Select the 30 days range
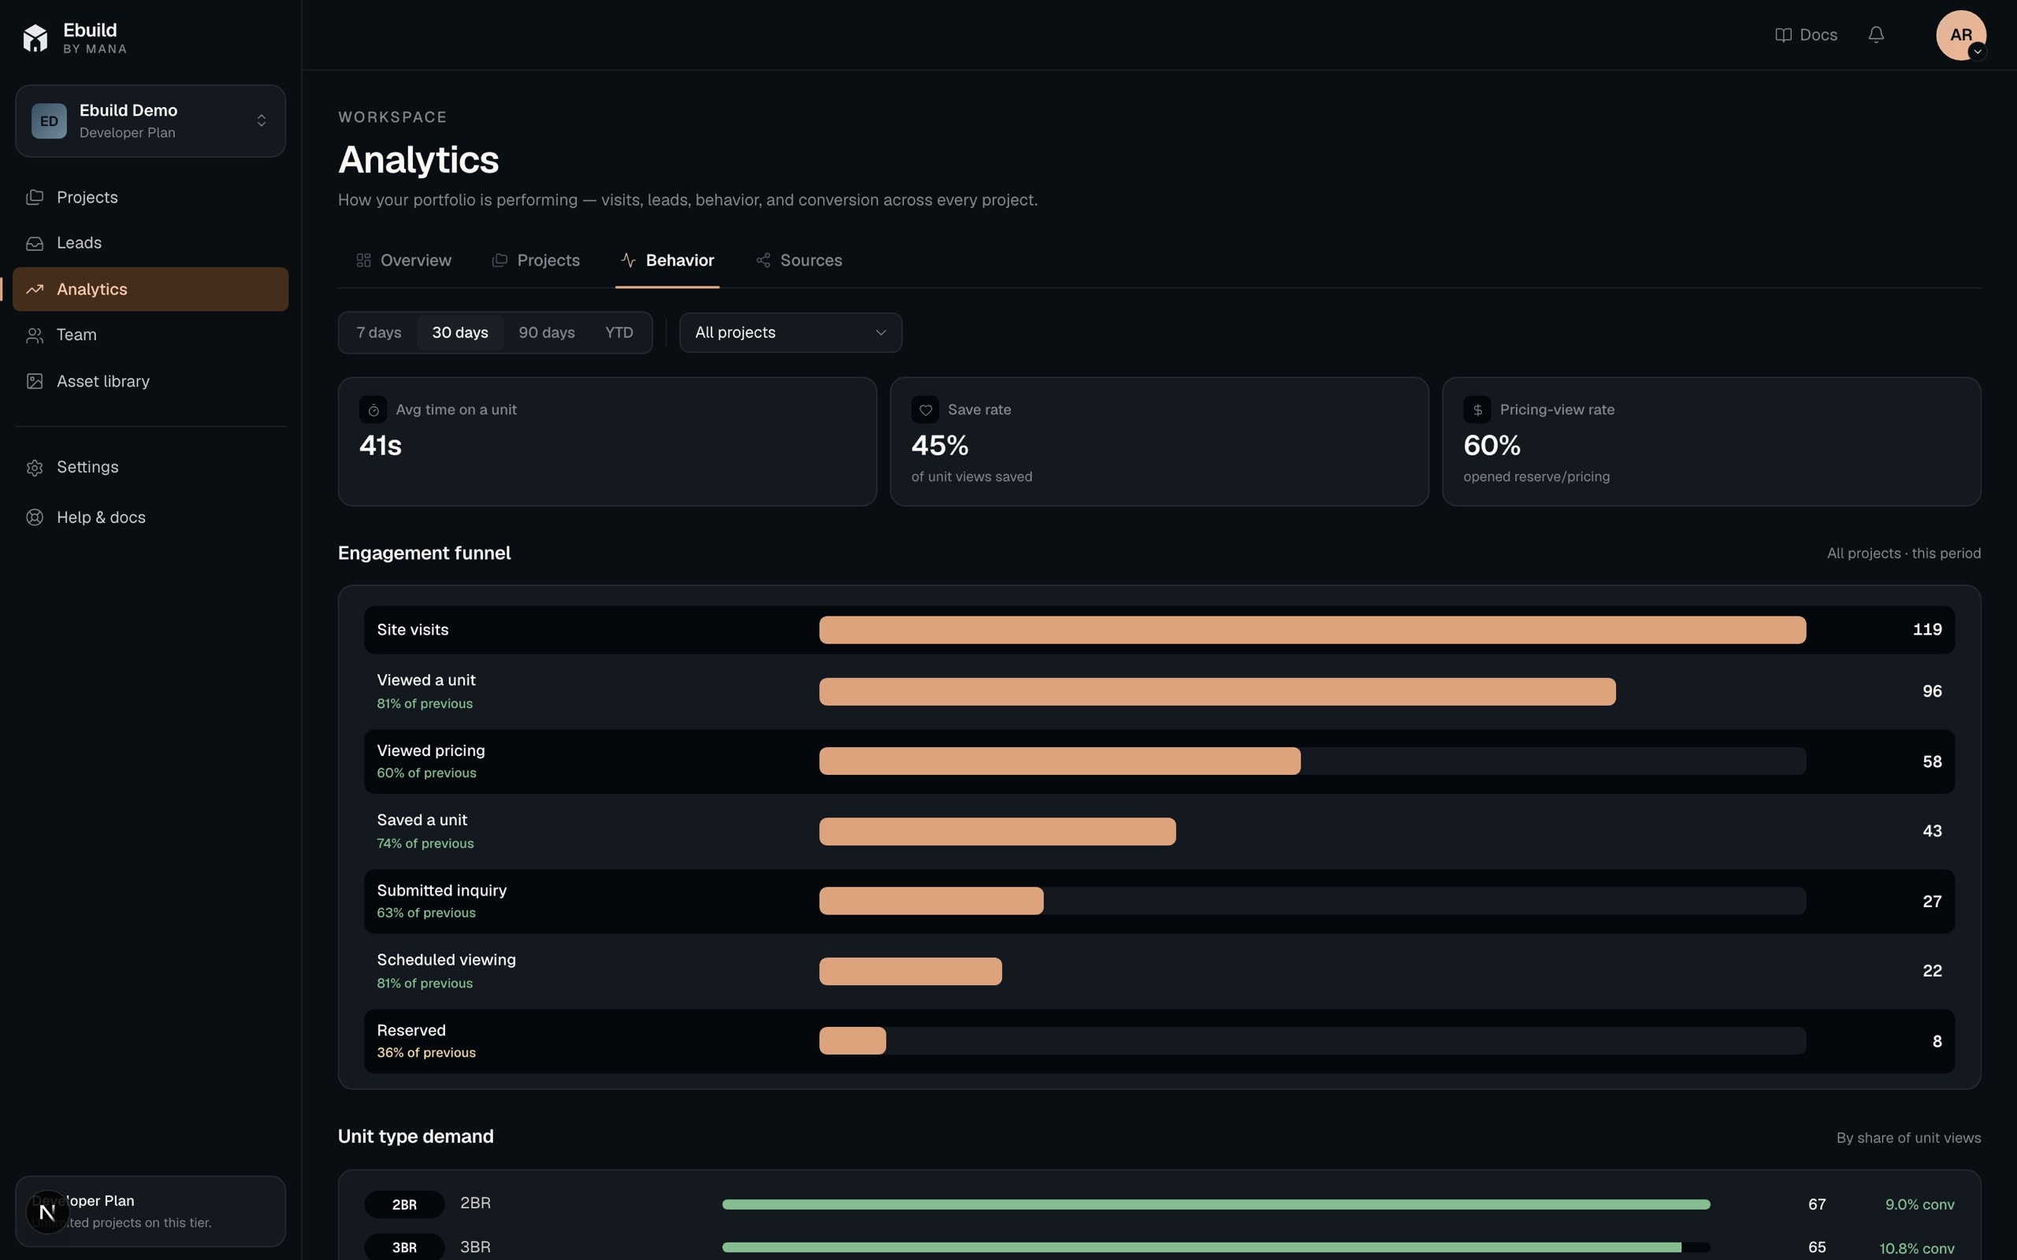Screen dimensions: 2017x1260 (460, 333)
